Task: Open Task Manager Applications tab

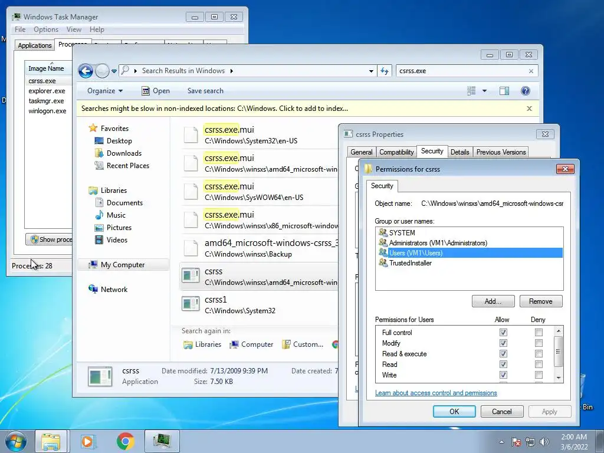Action: [x=35, y=45]
